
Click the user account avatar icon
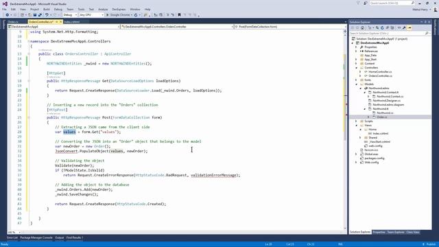pyautogui.click(x=436, y=9)
